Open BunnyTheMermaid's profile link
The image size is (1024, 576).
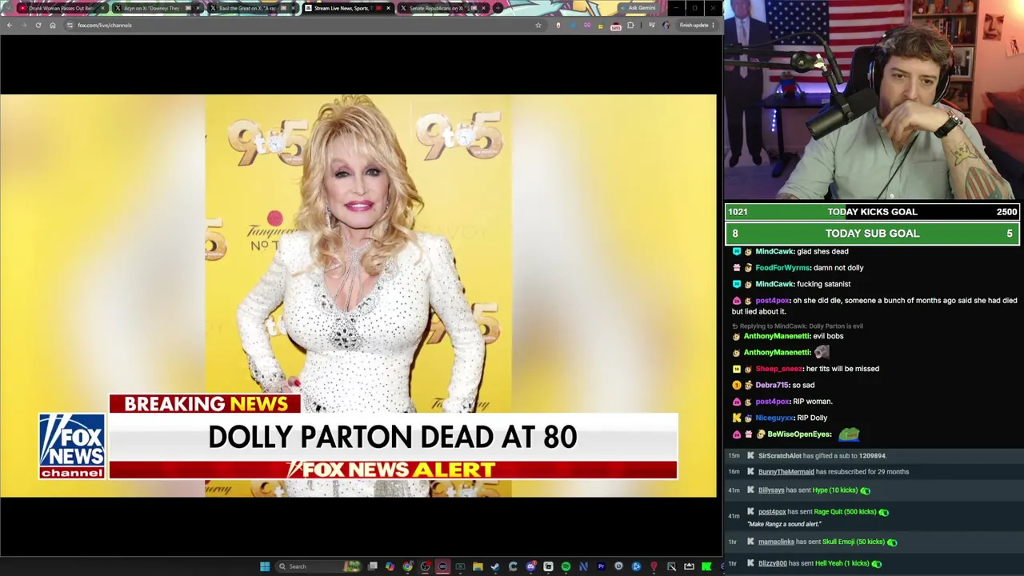pos(786,472)
